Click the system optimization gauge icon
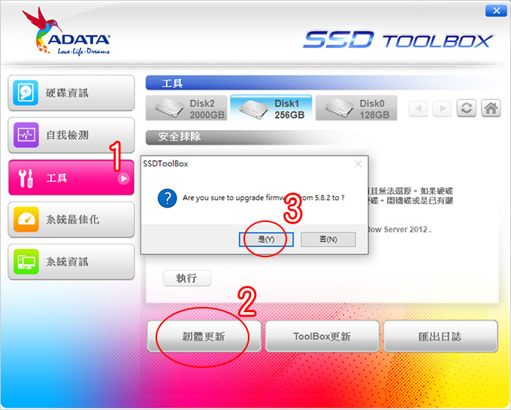511x410 pixels. point(26,219)
